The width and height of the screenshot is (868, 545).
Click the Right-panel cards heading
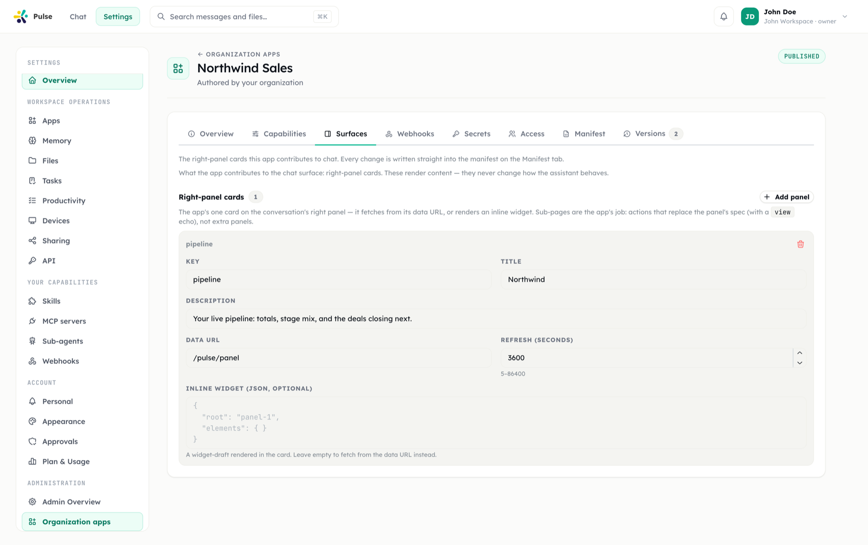click(211, 197)
